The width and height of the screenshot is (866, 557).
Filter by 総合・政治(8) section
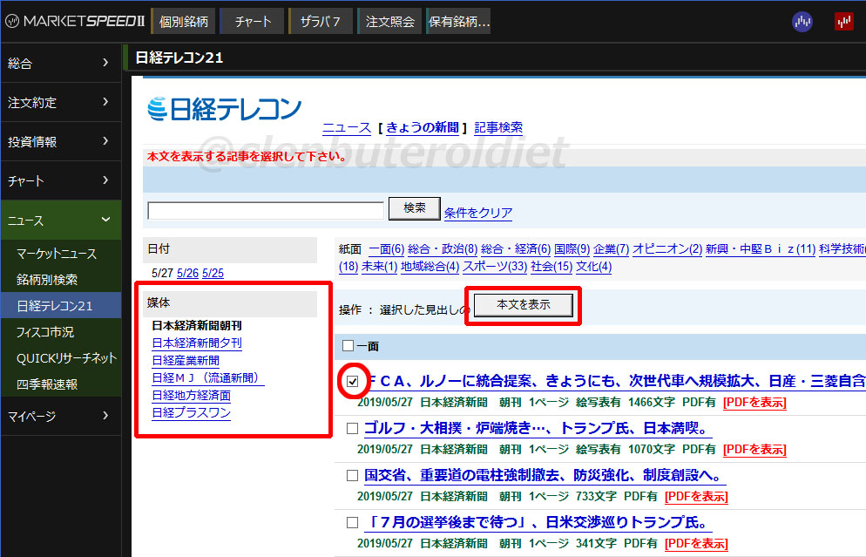443,249
